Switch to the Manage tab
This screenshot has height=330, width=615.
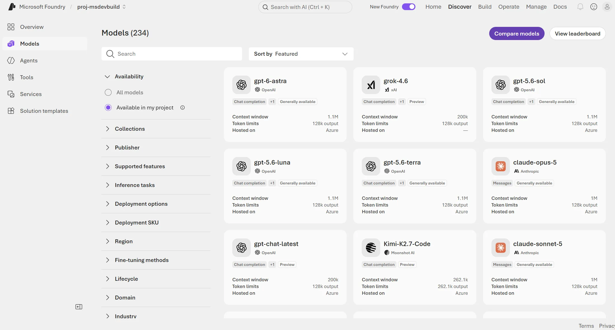click(x=536, y=7)
